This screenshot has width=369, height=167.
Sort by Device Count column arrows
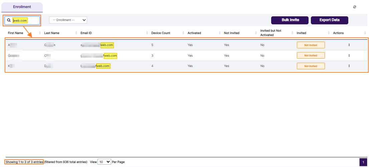click(183, 33)
